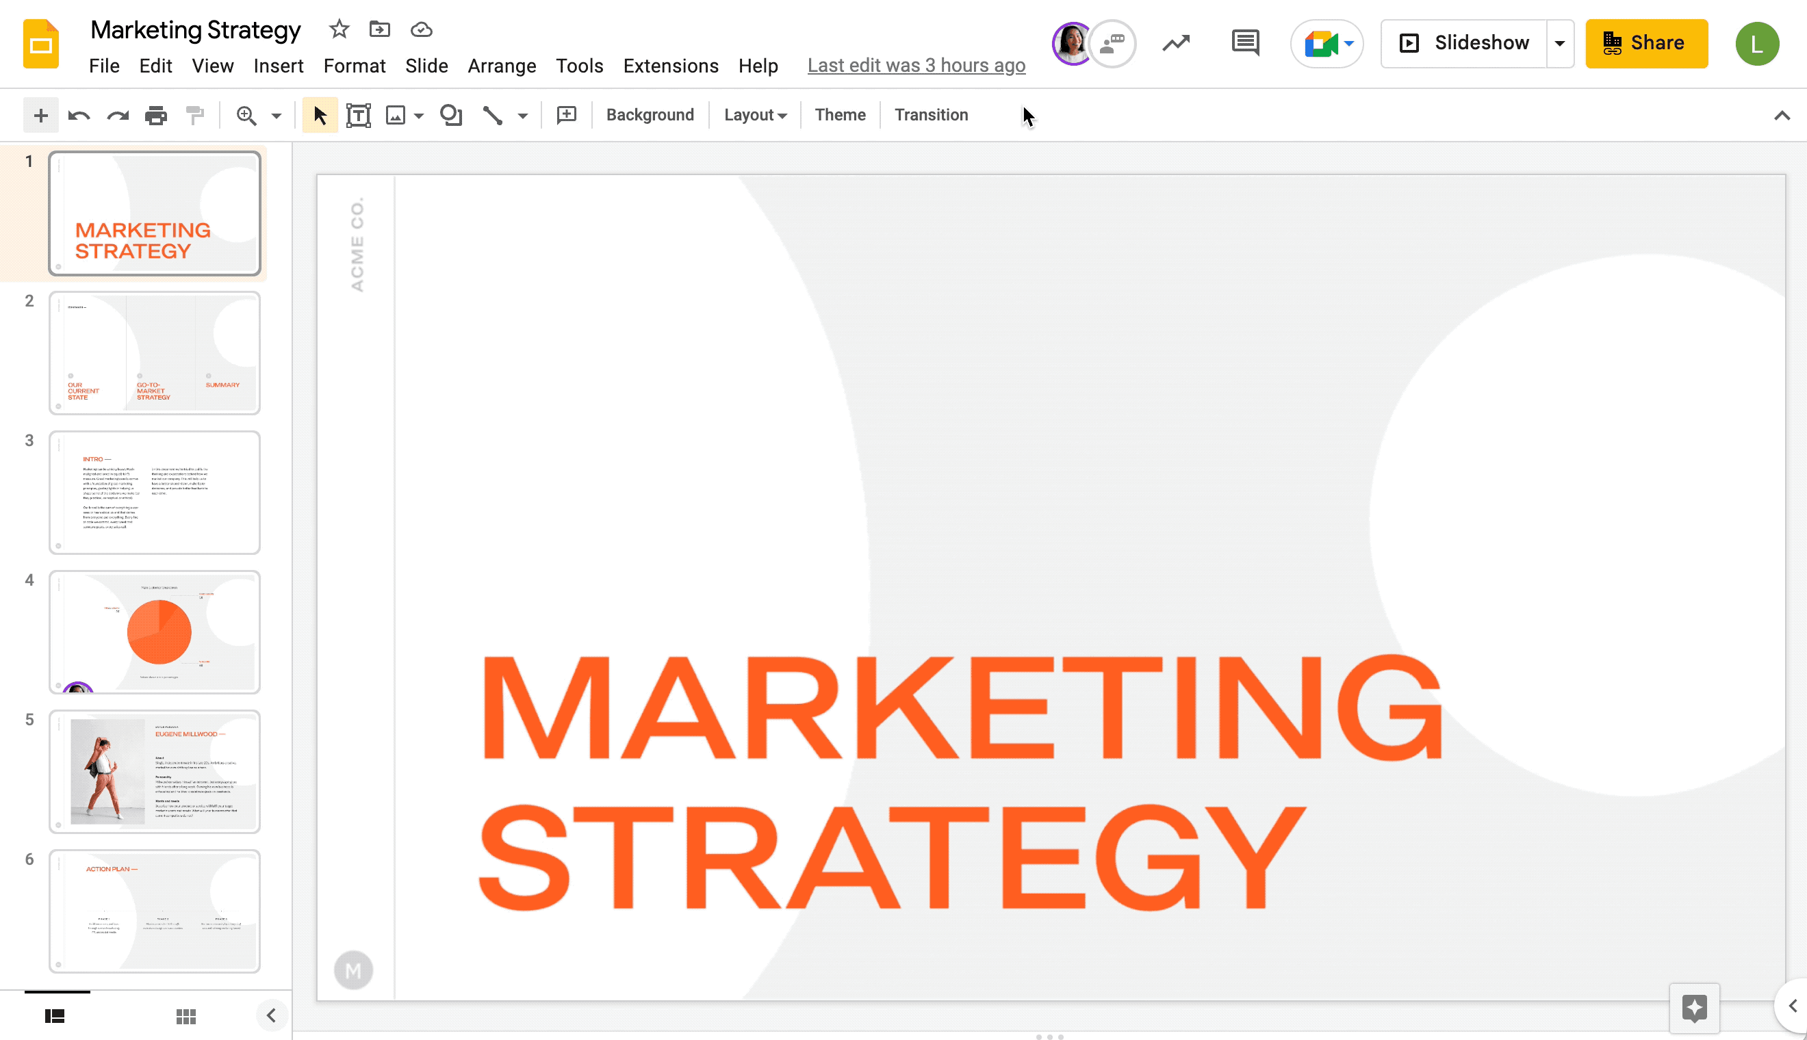The image size is (1807, 1040).
Task: Click the redo button
Action: [x=116, y=114]
